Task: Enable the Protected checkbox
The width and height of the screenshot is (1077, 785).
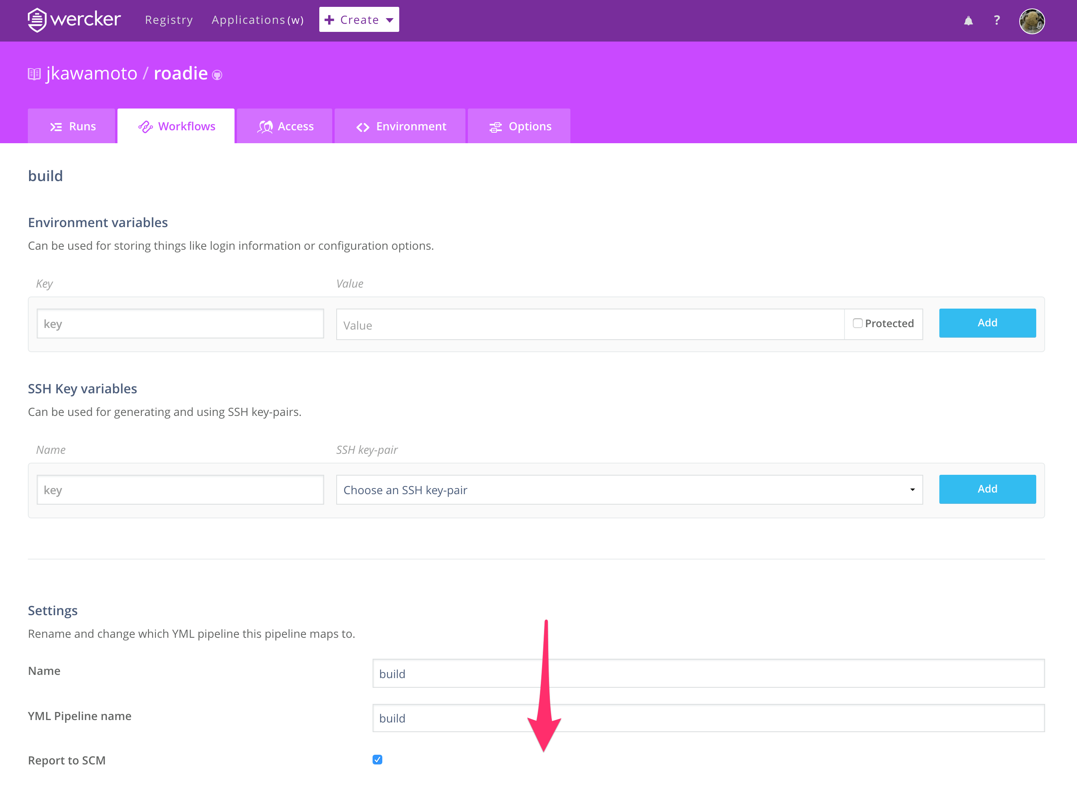Action: click(857, 323)
